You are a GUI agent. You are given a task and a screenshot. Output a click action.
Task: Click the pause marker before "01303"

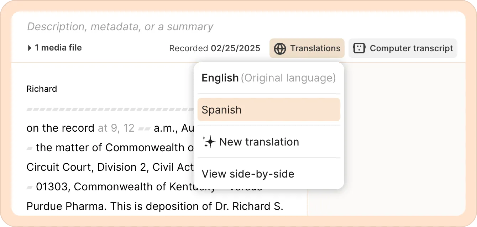pos(30,187)
